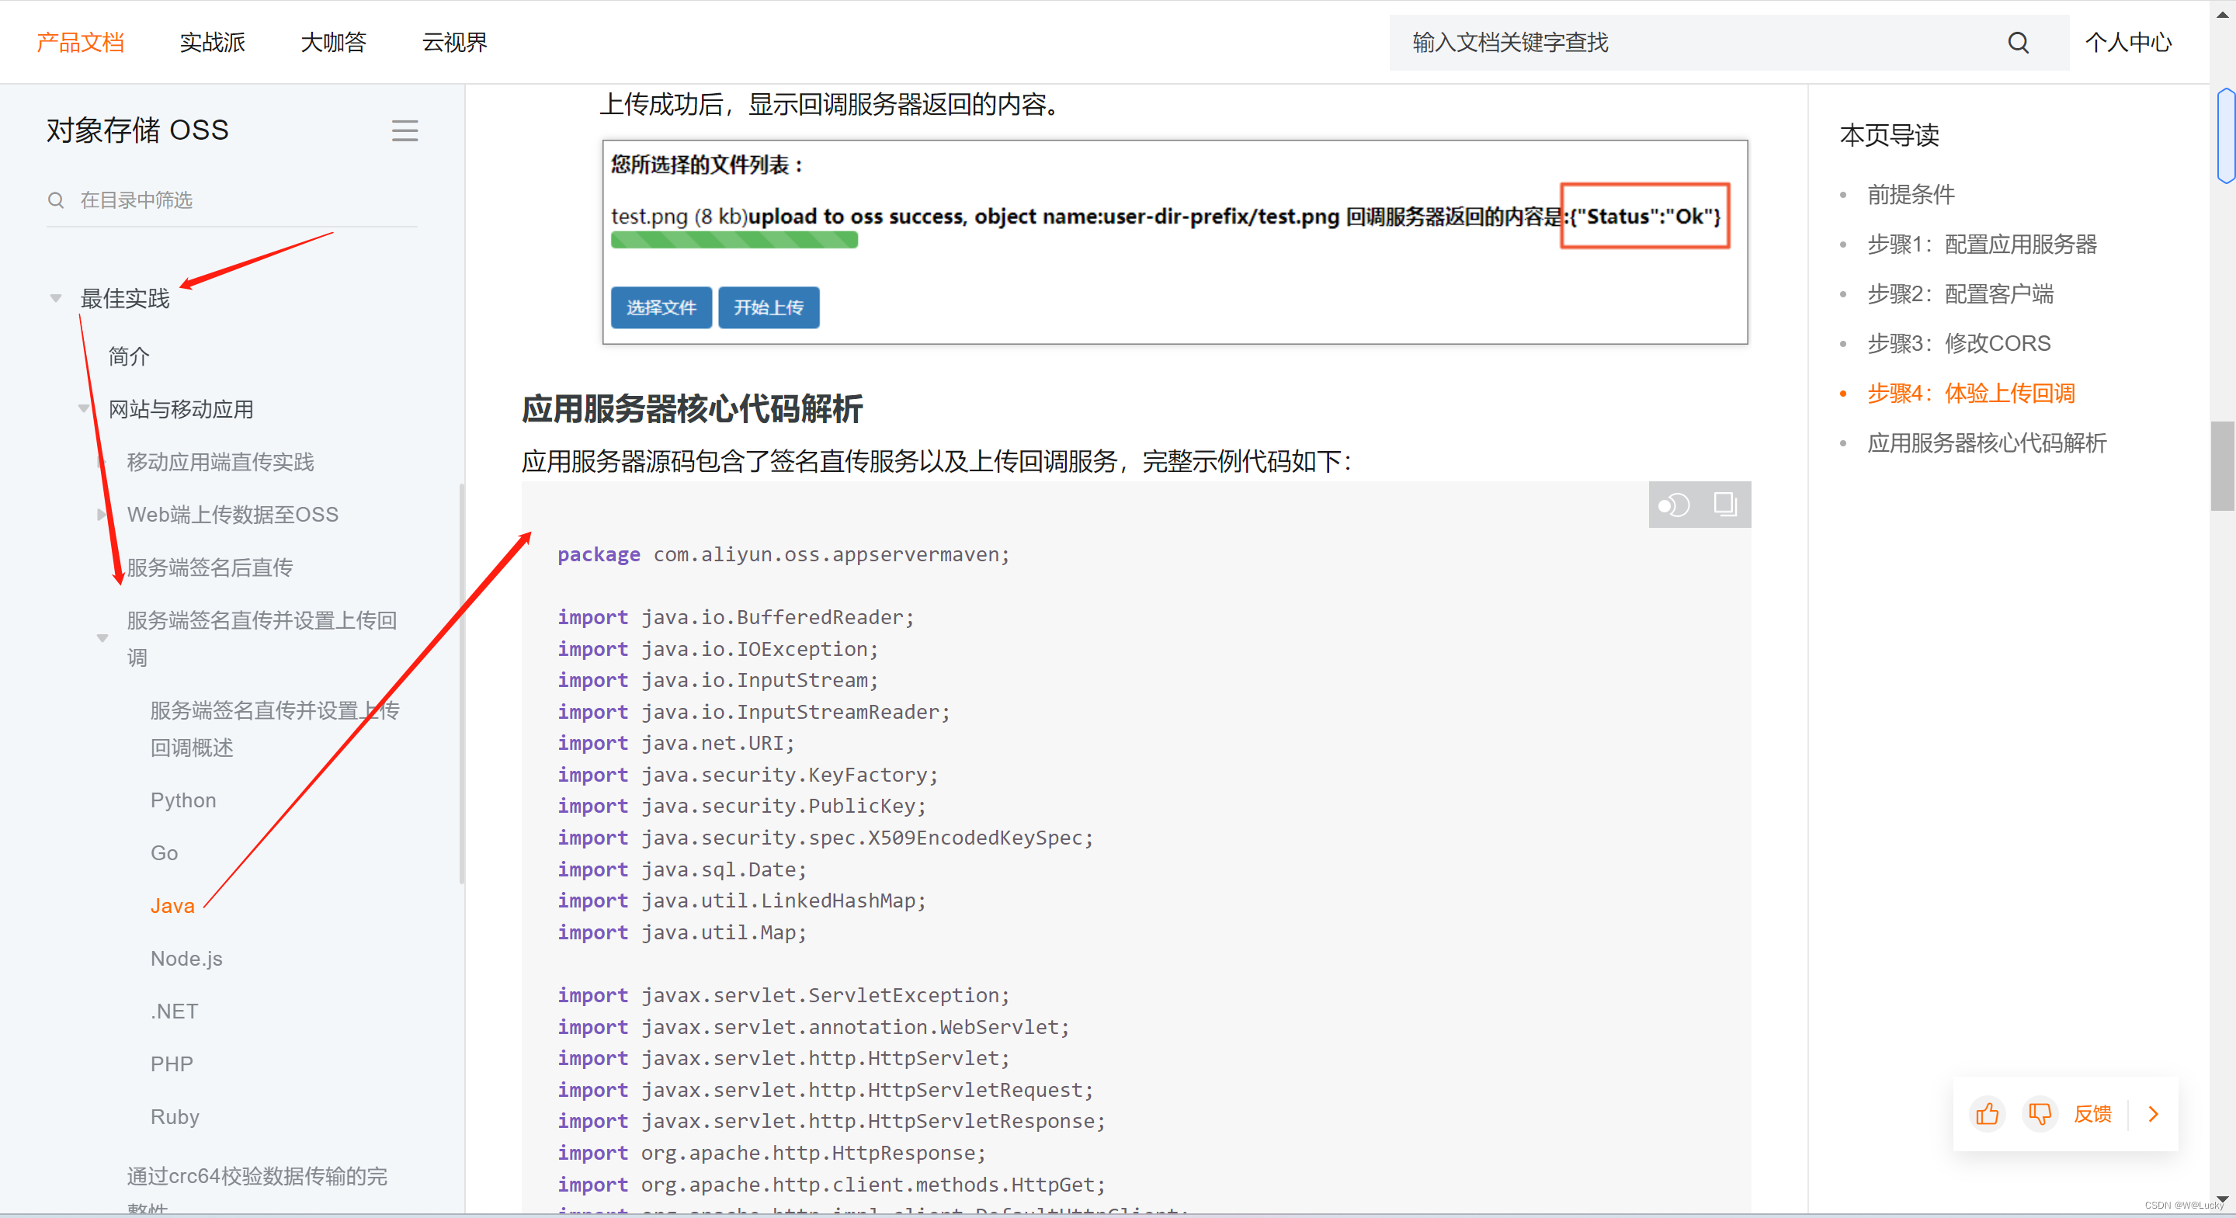This screenshot has height=1218, width=2236.
Task: Collapse 服务端签名直传并设置上传回调 node
Action: point(102,638)
